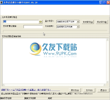Focus the directory index path input field
The image size is (110, 100).
coord(21,22)
